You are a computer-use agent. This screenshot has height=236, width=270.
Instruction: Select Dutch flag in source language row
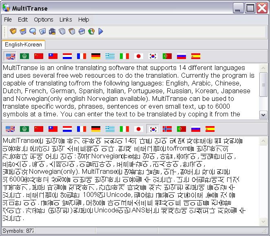67,56
